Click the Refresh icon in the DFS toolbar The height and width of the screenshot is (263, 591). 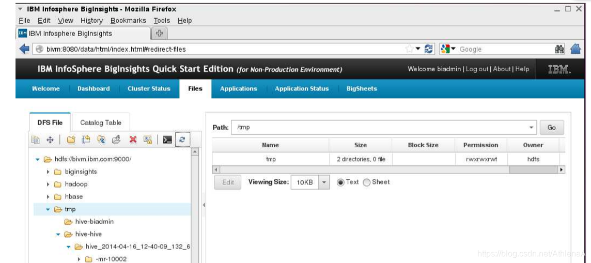(x=182, y=140)
